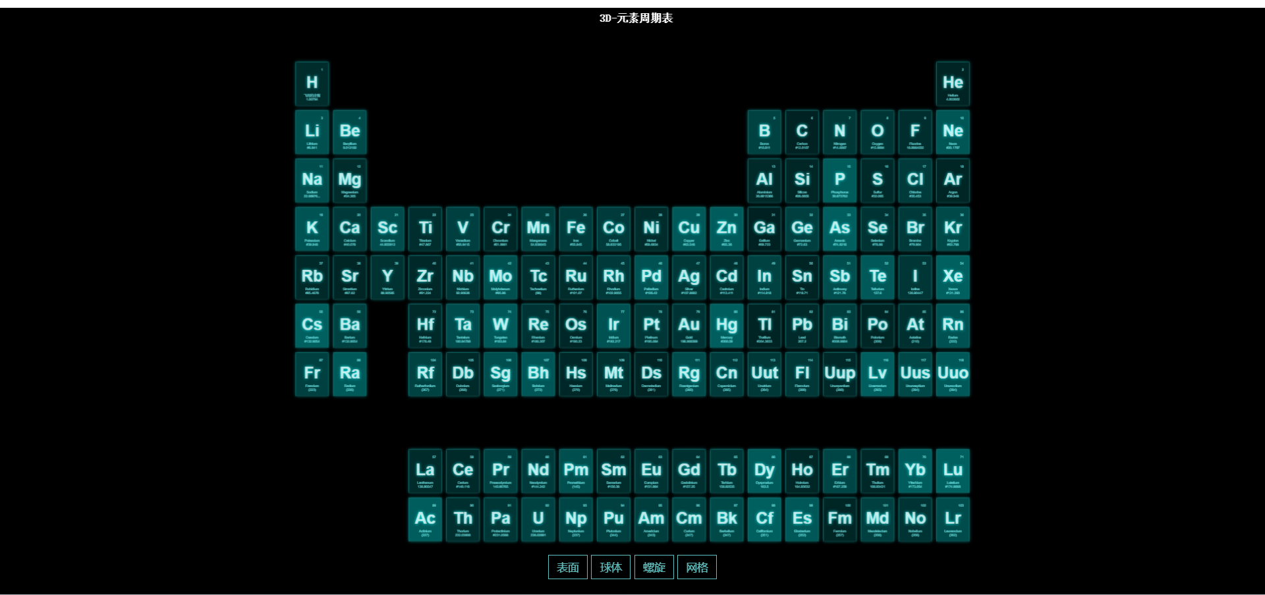Switch to the 网格 grid layout
The width and height of the screenshot is (1265, 595).
(697, 567)
